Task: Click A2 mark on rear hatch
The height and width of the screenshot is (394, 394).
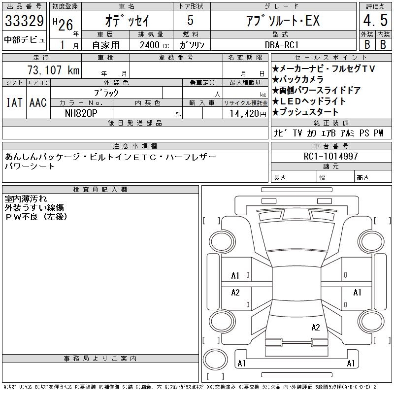Action: tap(316, 328)
